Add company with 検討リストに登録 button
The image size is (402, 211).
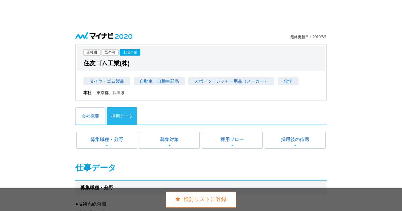click(201, 200)
